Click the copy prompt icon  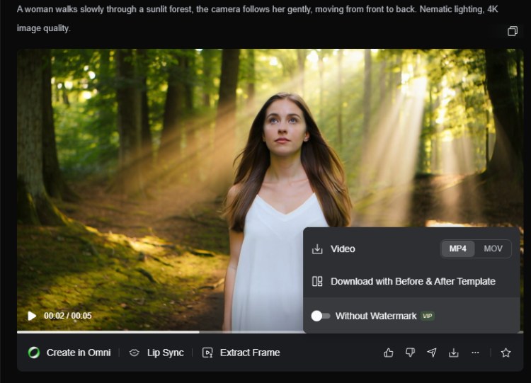point(513,31)
